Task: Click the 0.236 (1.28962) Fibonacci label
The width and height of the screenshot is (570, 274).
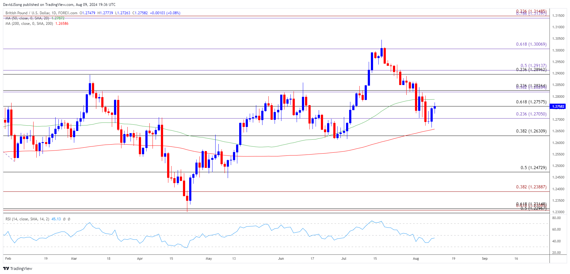Action: [531, 70]
